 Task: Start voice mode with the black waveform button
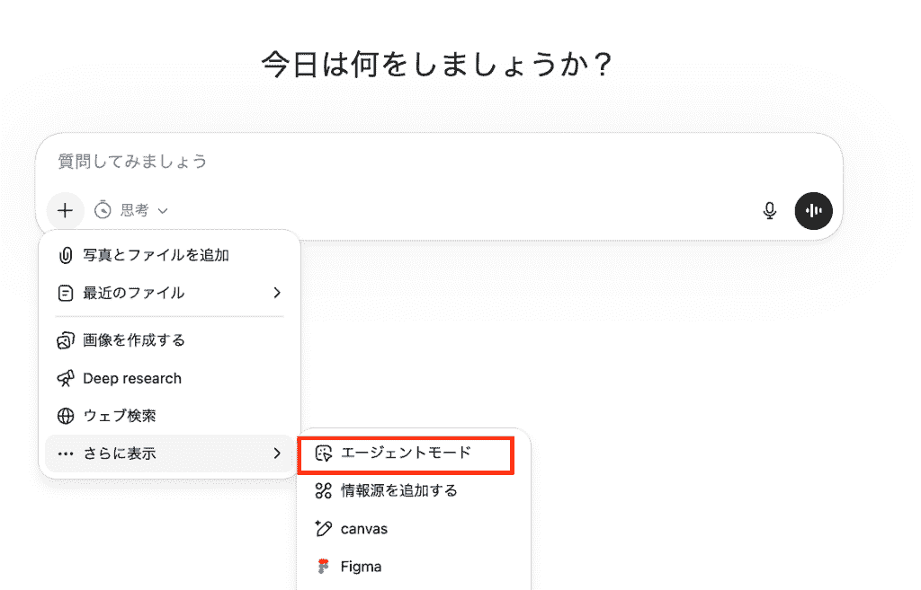point(814,210)
